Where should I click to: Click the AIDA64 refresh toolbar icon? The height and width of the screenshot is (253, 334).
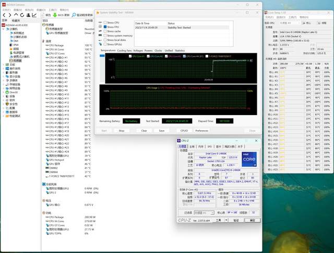tap(23, 15)
